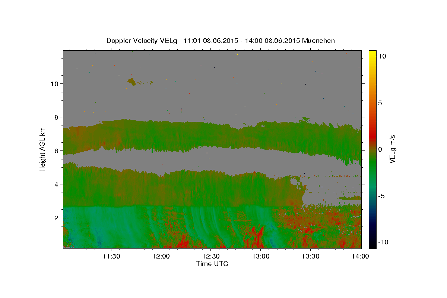Viewport: 447px width, 298px height.
Task: Click the colorbar label '5'
Action: (x=380, y=103)
